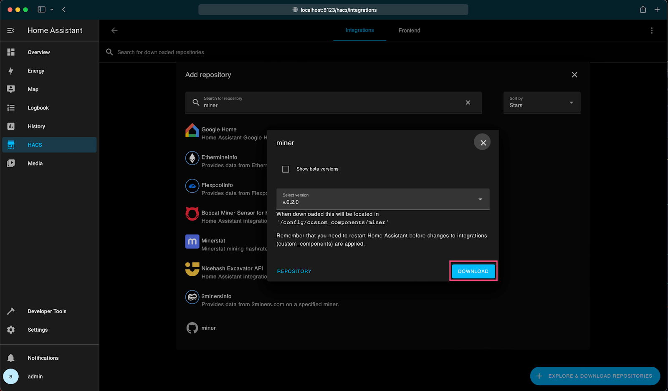Click search magnifier for downloaded repositories
668x391 pixels.
pyautogui.click(x=109, y=52)
